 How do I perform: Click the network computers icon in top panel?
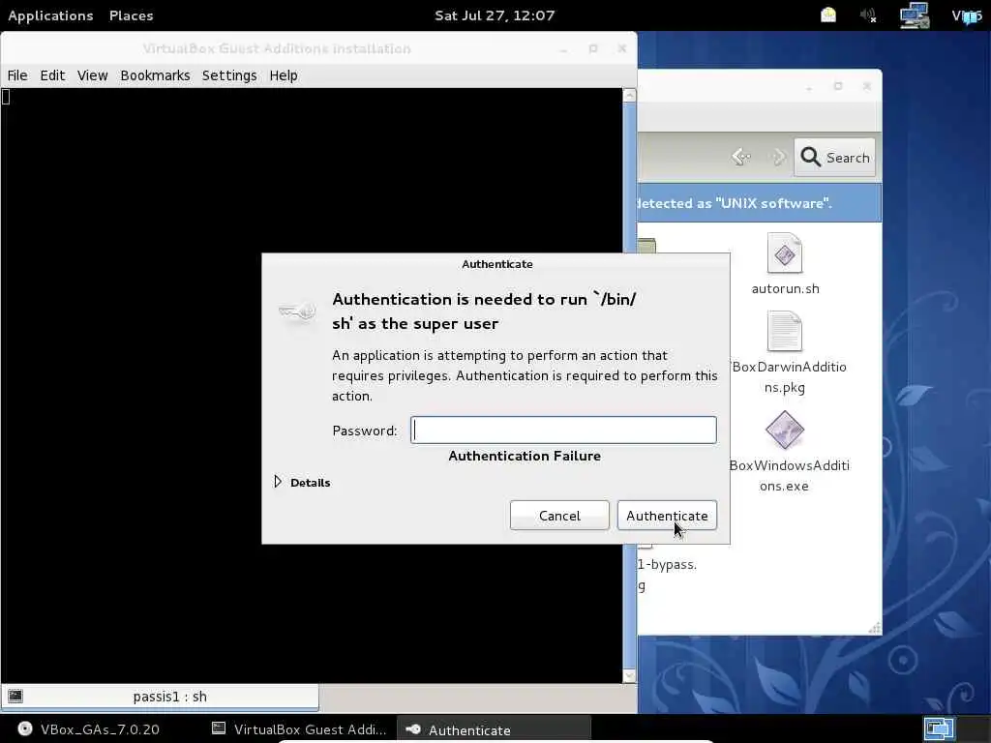point(914,15)
